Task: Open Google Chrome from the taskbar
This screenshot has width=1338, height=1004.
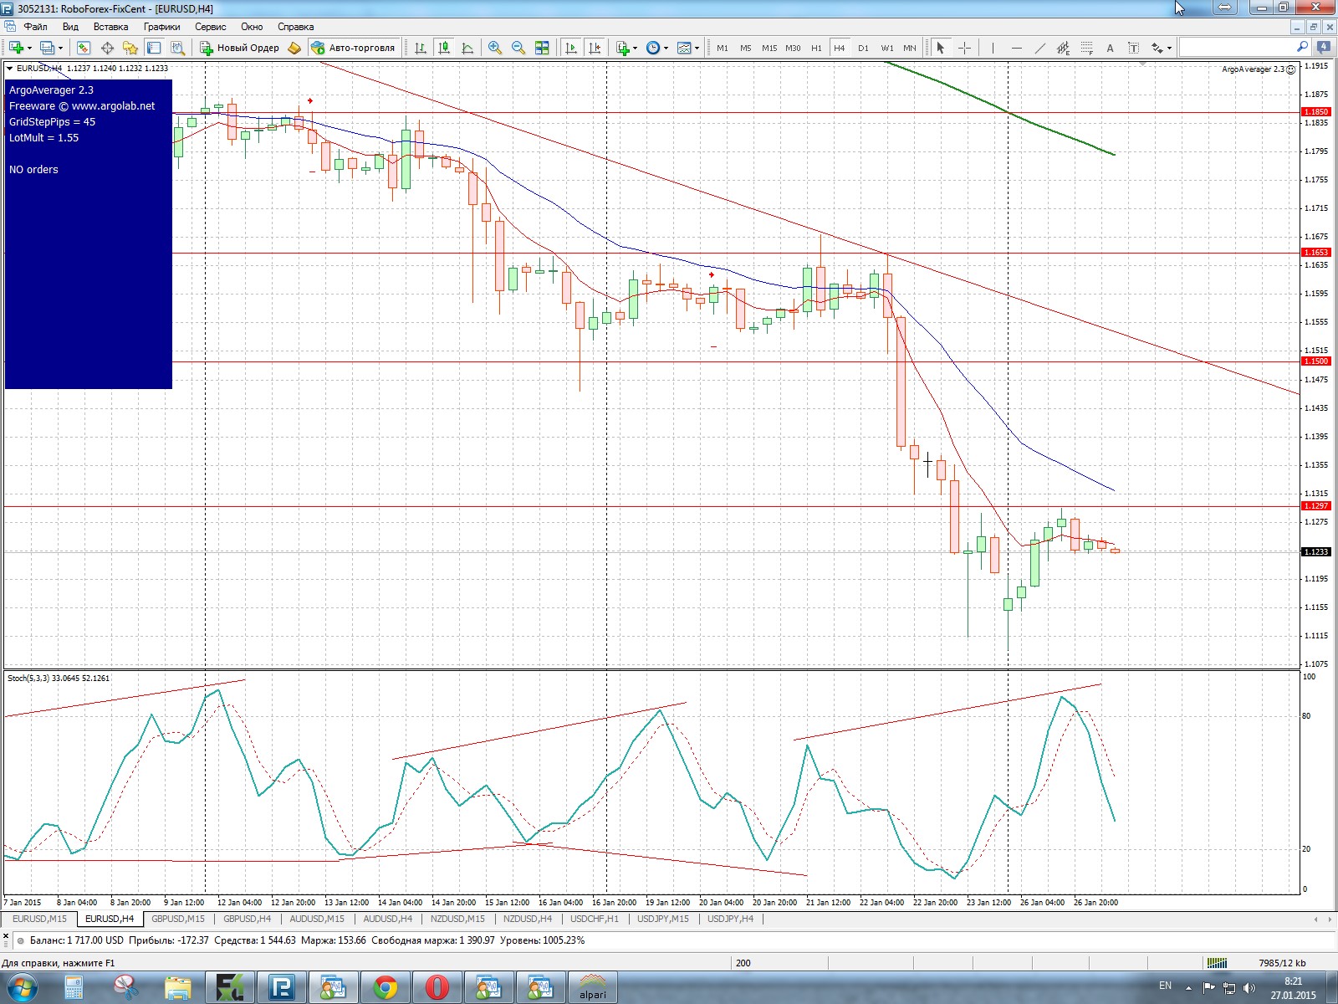Action: (x=385, y=987)
